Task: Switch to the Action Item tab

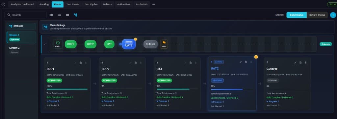Action: click(124, 4)
